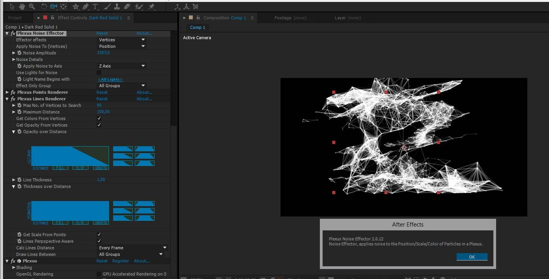The image size is (549, 279).
Task: Select the Roto Brush tool
Action: point(139,7)
